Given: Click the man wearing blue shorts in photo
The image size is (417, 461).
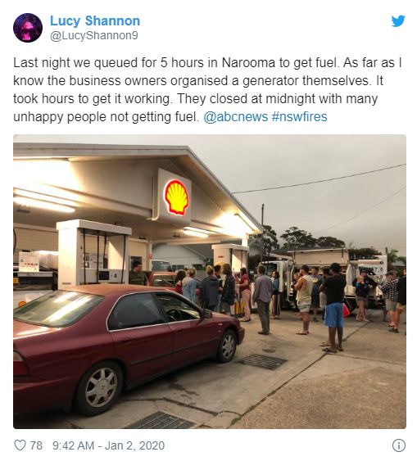Looking at the screenshot, I should click(x=333, y=307).
